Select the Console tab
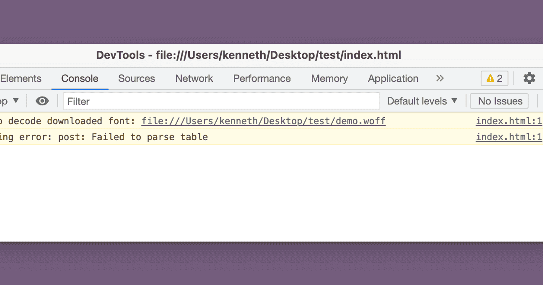Screen dimensions: 543x285 tap(80, 78)
